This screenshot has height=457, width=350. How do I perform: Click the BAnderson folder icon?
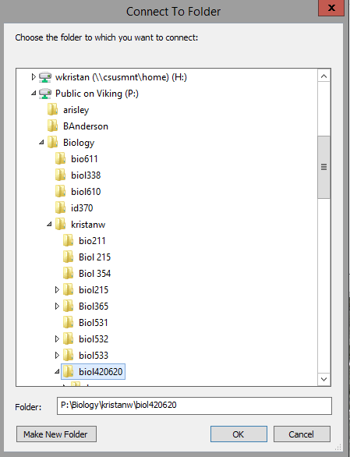52,126
